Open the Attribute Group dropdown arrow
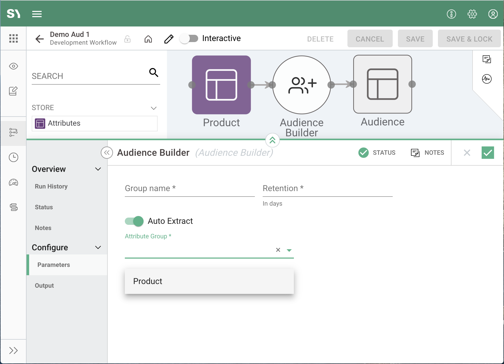The height and width of the screenshot is (364, 504). [x=289, y=250]
